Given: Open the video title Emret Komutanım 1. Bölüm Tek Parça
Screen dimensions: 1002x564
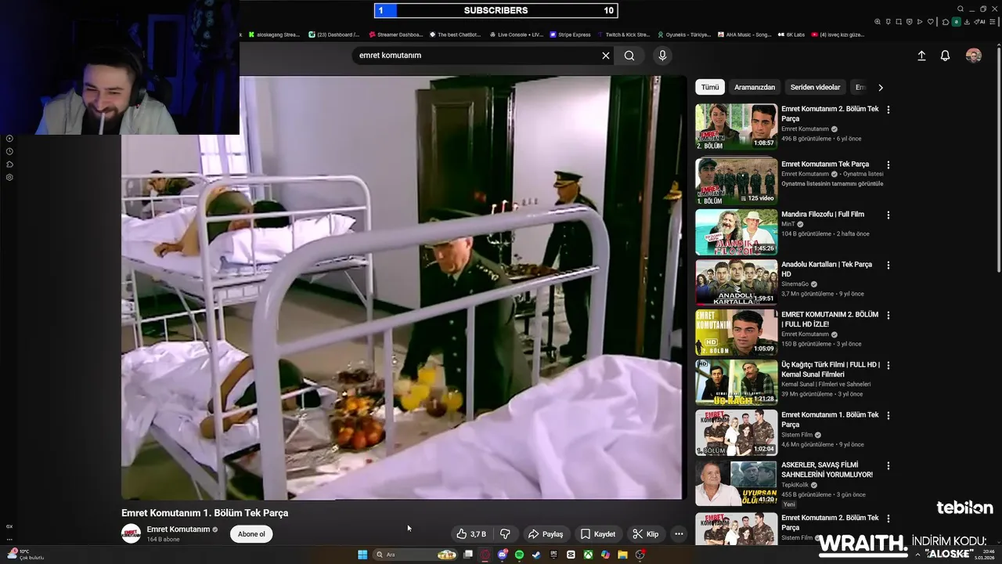Looking at the screenshot, I should click(205, 513).
